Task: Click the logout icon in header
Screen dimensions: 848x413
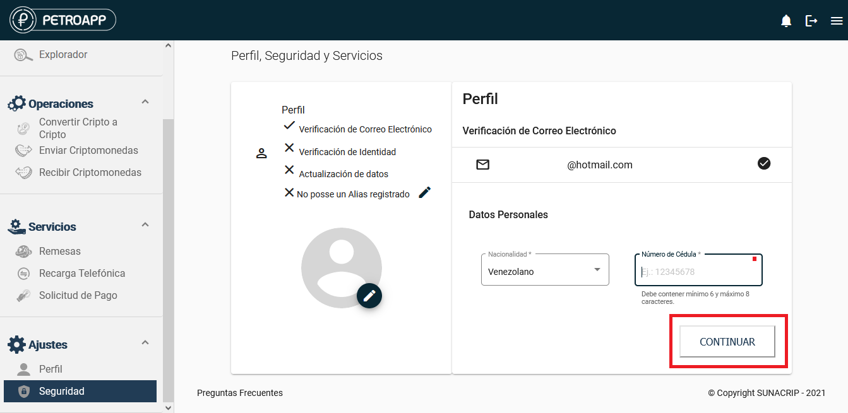Action: pos(811,21)
